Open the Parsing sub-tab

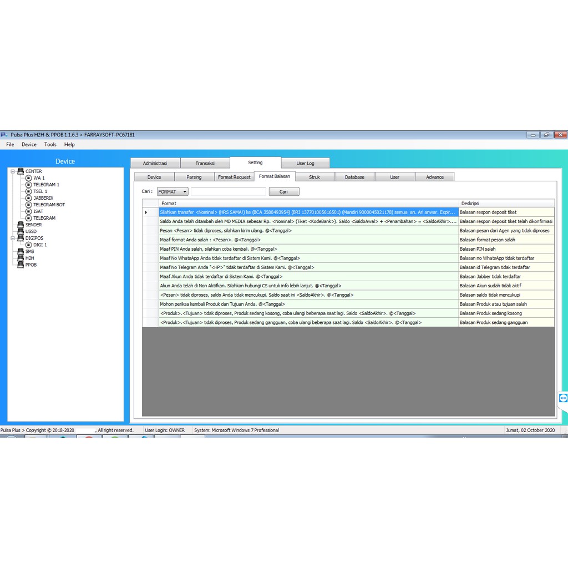pos(194,177)
